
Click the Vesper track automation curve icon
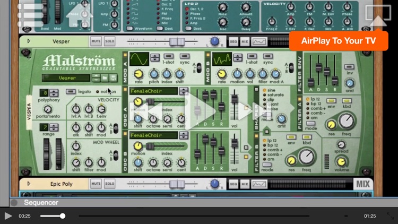click(259, 41)
